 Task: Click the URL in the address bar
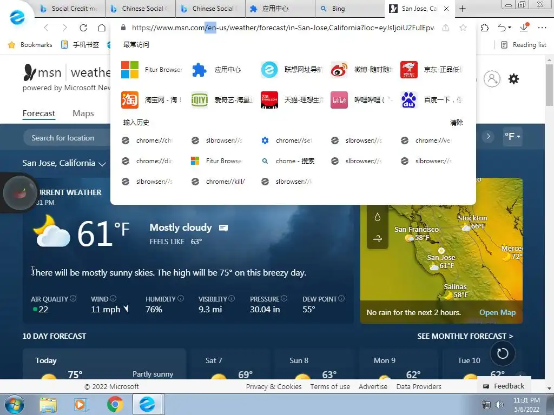tap(282, 28)
